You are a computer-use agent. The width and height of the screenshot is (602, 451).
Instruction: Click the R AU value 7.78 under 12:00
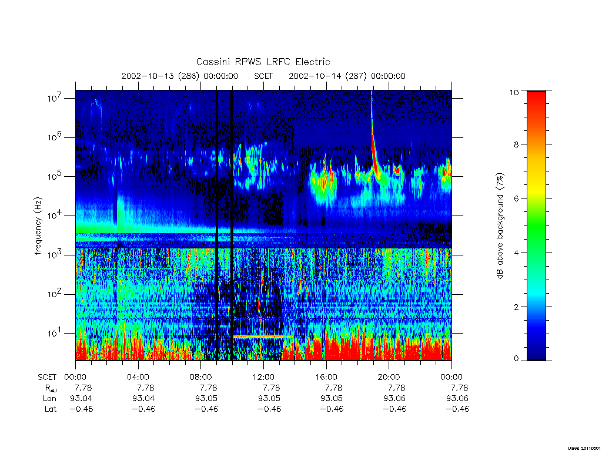[271, 388]
